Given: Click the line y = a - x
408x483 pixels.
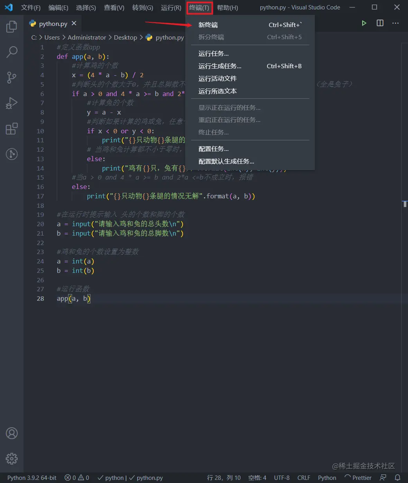Looking at the screenshot, I should tap(104, 113).
